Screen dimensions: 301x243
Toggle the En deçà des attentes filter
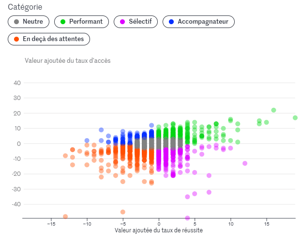click(49, 39)
